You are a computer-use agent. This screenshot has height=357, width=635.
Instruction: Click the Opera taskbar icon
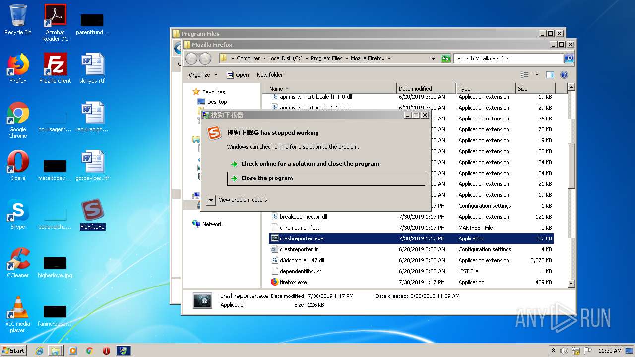tap(106, 351)
